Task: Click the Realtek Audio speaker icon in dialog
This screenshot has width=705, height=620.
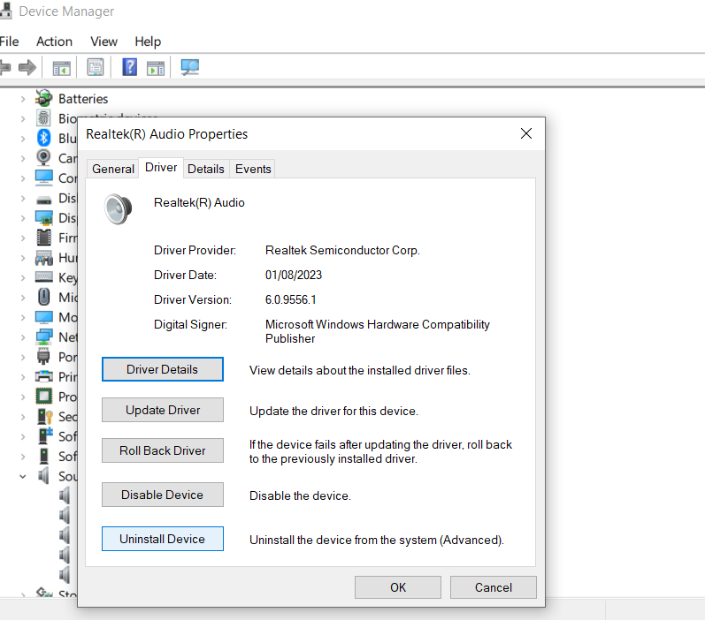Action: 118,208
